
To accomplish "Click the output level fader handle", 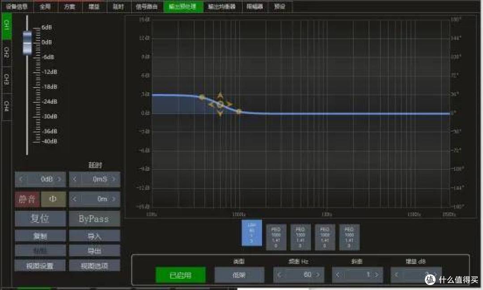I will 27,43.
